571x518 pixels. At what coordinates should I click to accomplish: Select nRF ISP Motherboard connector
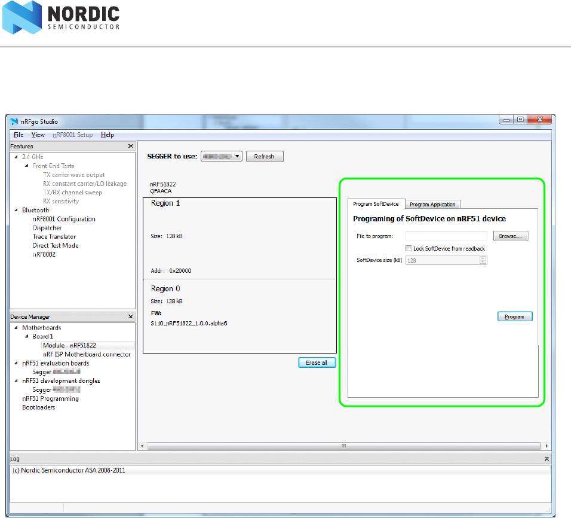click(x=87, y=354)
